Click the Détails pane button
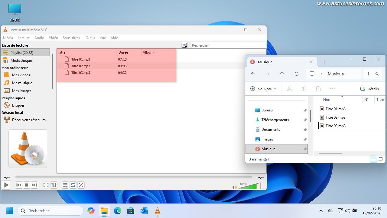387x218 pixels. coord(369,89)
